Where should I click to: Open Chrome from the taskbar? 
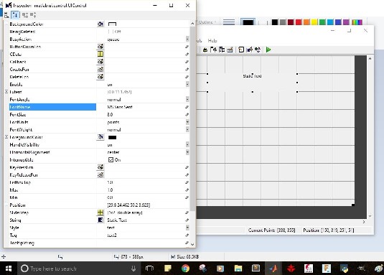coord(185,269)
